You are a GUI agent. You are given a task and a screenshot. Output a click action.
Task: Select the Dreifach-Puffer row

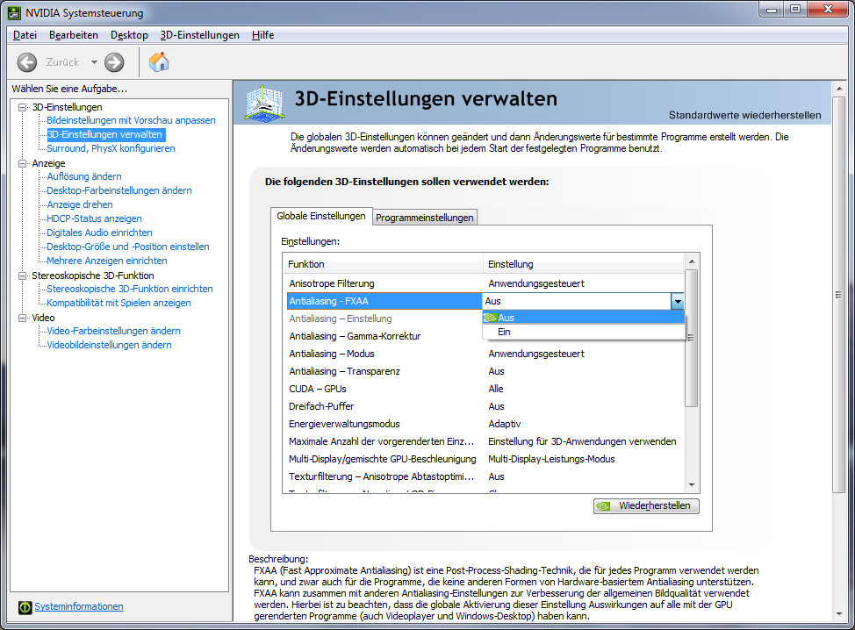485,406
